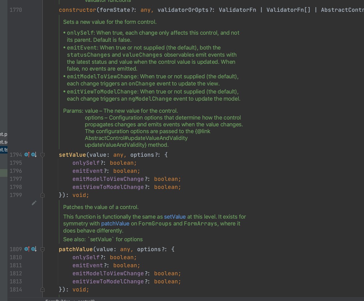Click the overrides icon on line 1809

[27, 249]
